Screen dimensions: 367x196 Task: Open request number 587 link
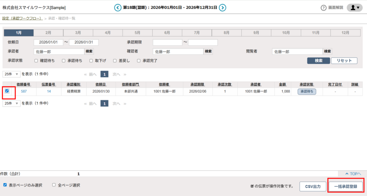[x=24, y=92]
